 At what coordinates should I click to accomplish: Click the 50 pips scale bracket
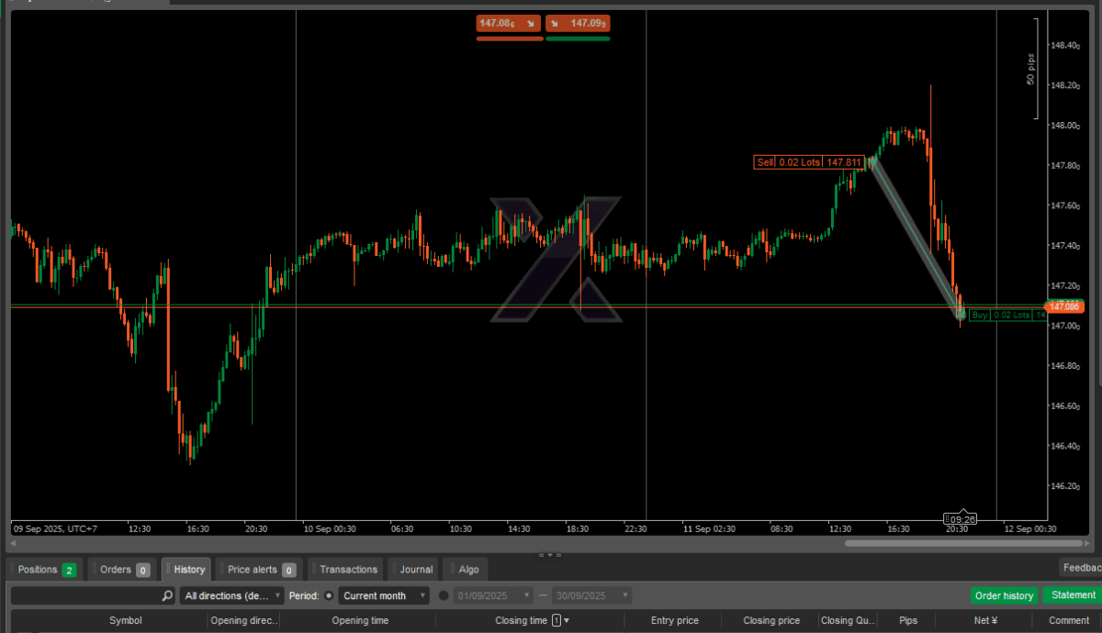pos(1033,69)
